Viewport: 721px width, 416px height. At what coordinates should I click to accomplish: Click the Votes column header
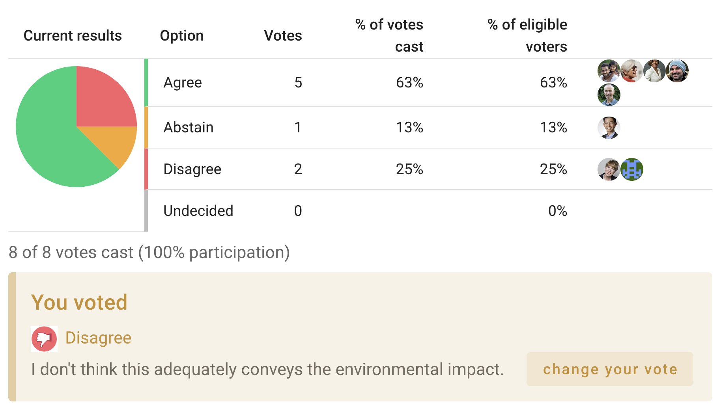click(283, 36)
